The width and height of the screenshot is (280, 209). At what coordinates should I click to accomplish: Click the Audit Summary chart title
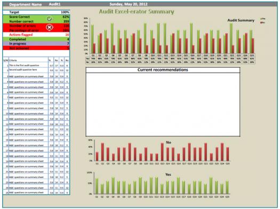click(241, 20)
